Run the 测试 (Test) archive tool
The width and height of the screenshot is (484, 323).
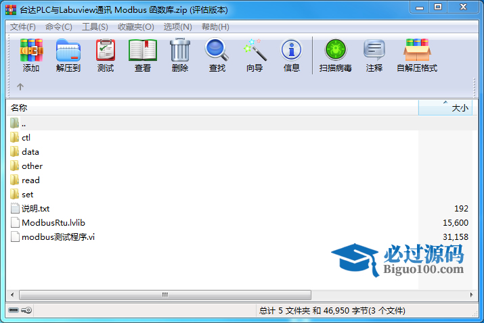tap(106, 50)
